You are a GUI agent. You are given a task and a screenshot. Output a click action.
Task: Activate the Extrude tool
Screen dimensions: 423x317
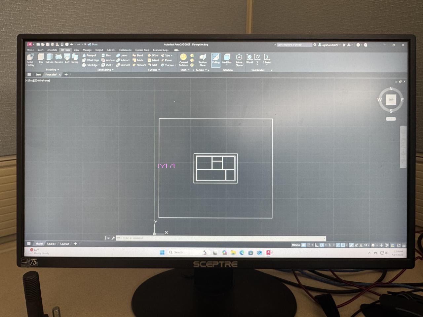(50, 58)
